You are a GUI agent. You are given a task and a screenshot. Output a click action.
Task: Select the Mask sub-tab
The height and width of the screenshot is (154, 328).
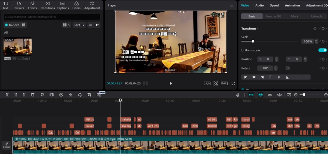[x=295, y=16]
